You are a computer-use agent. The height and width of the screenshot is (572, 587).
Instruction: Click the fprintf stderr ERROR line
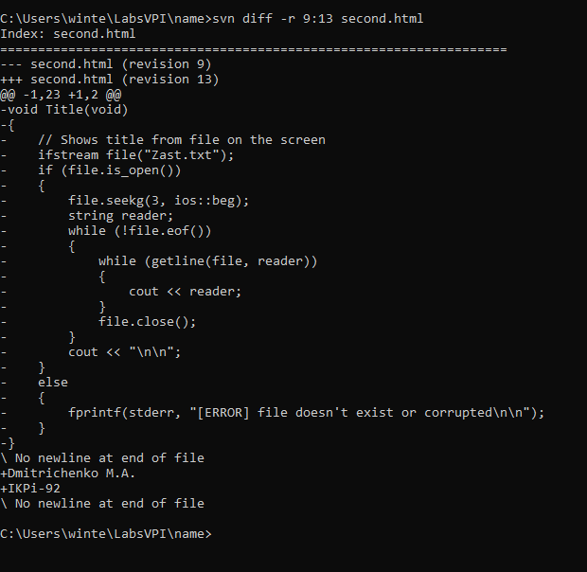pyautogui.click(x=306, y=413)
